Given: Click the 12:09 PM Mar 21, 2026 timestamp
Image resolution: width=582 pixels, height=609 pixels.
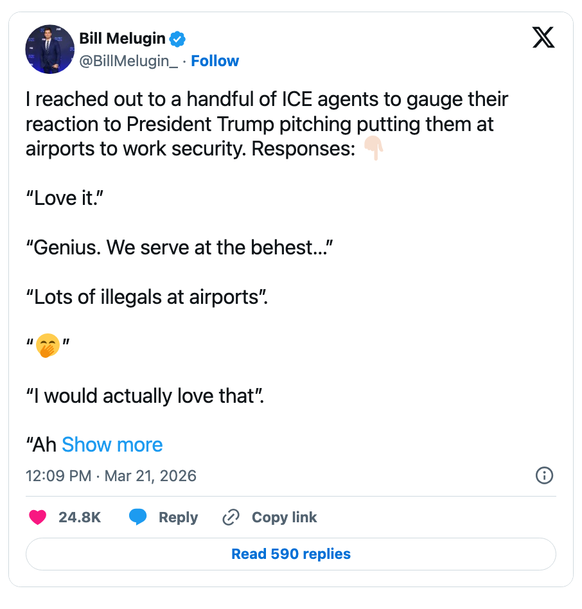Looking at the screenshot, I should [x=110, y=476].
